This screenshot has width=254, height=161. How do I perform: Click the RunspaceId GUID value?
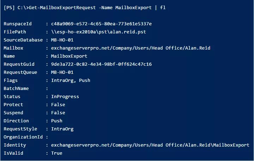pos(101,24)
